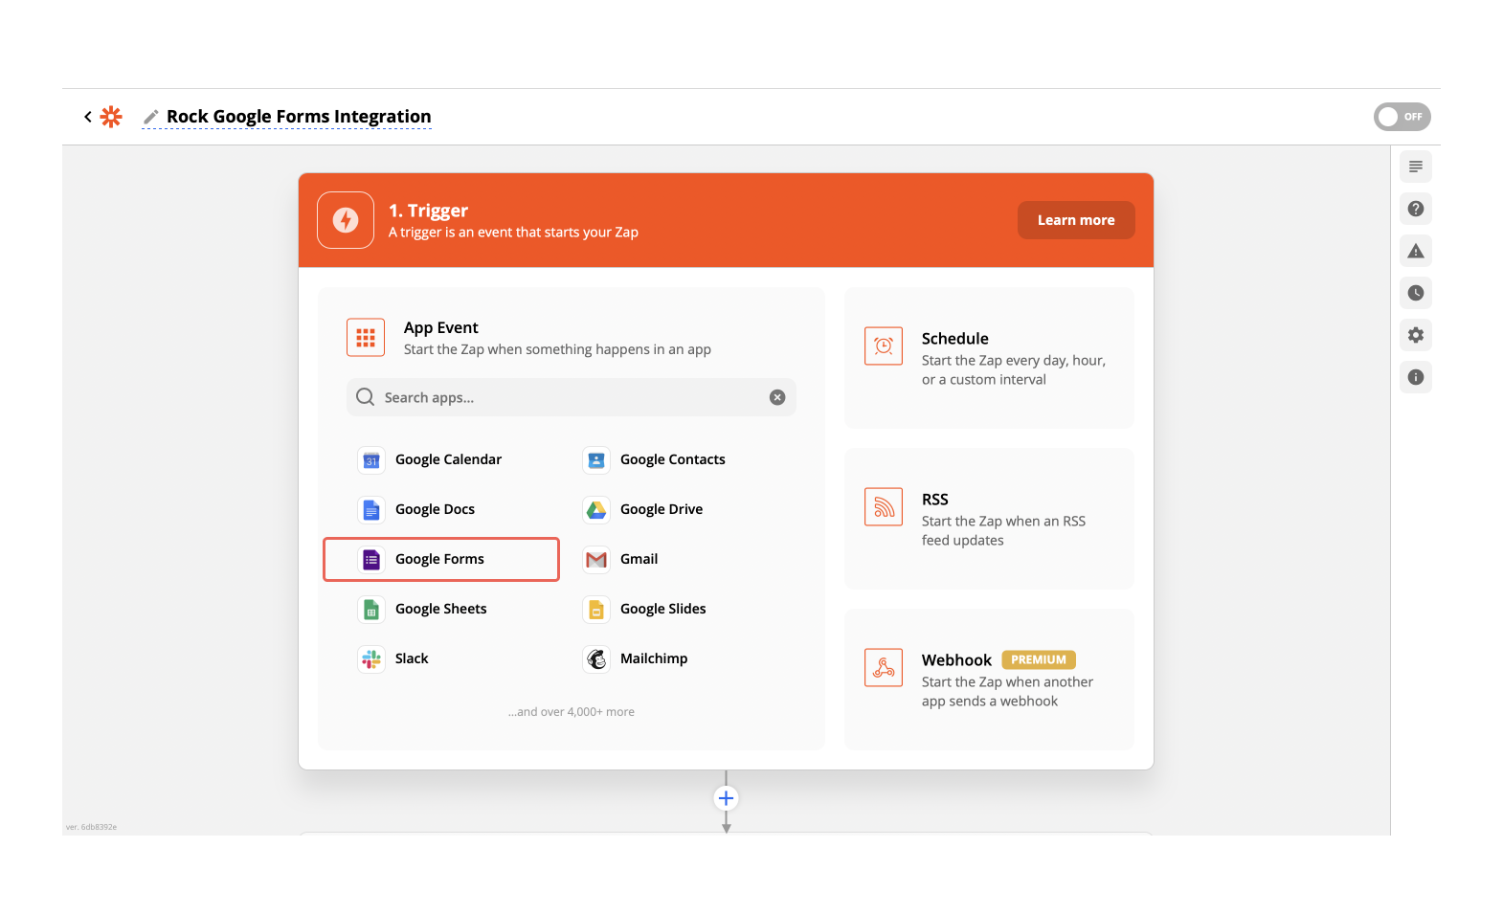
Task: Choose the Google Calendar app label
Action: (448, 459)
